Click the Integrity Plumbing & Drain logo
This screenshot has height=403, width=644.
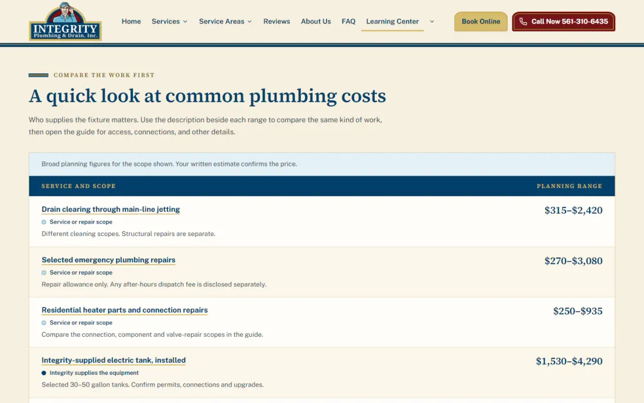coord(66,21)
